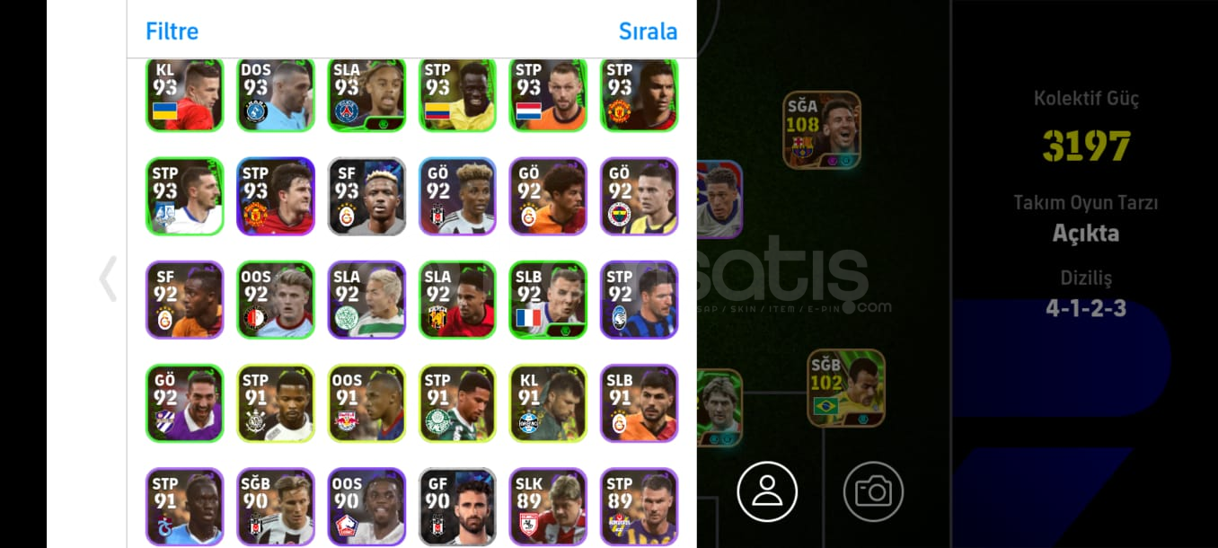Choose the KL 91 goalkeeper card
The width and height of the screenshot is (1218, 548).
[548, 403]
